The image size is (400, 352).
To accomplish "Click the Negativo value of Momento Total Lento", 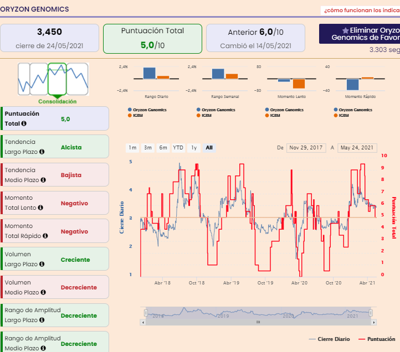I will pos(74,204).
